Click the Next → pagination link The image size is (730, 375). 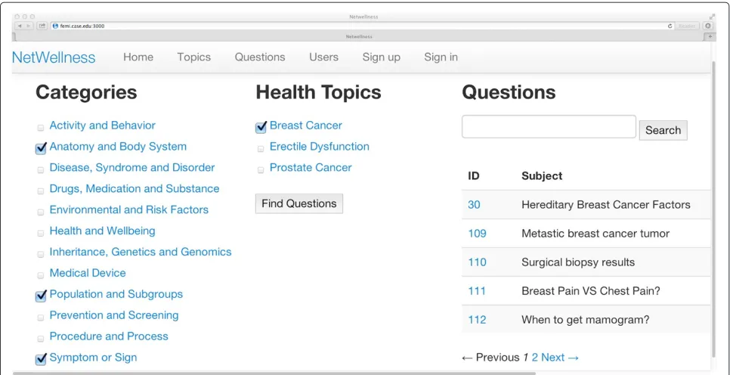[560, 358]
